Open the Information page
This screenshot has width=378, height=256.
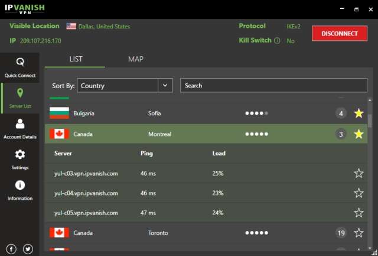tap(20, 190)
